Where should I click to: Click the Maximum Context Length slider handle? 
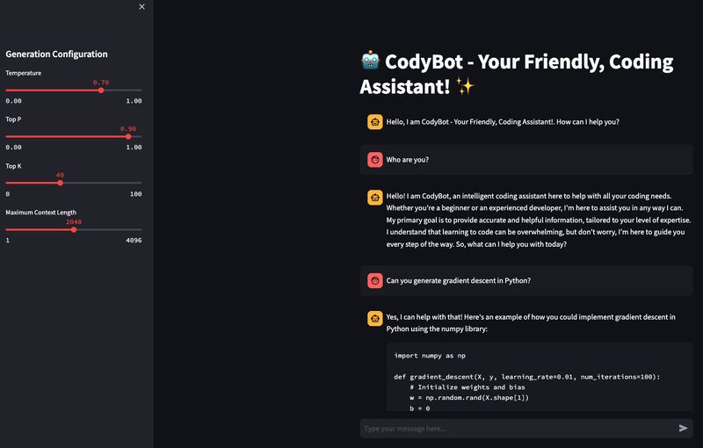click(74, 229)
